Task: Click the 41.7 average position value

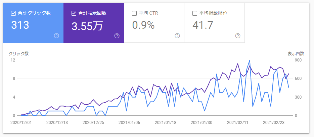Action: 203,25
